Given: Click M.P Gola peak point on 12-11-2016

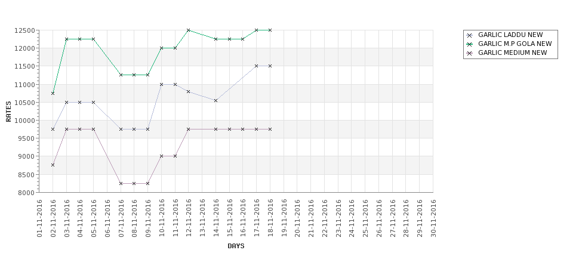Looking at the screenshot, I should pyautogui.click(x=188, y=30).
